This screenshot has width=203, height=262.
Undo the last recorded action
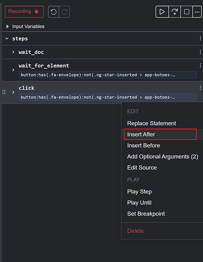pyautogui.click(x=53, y=12)
